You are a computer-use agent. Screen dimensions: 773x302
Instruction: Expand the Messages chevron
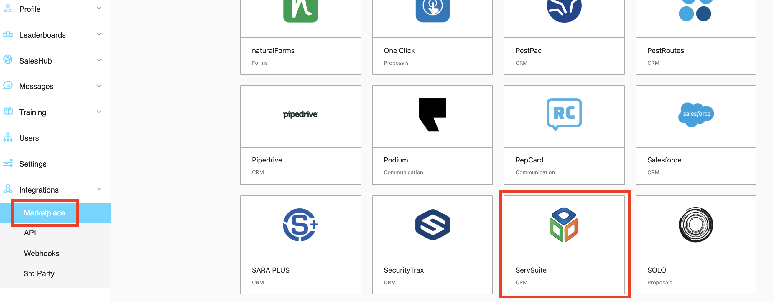pyautogui.click(x=99, y=86)
